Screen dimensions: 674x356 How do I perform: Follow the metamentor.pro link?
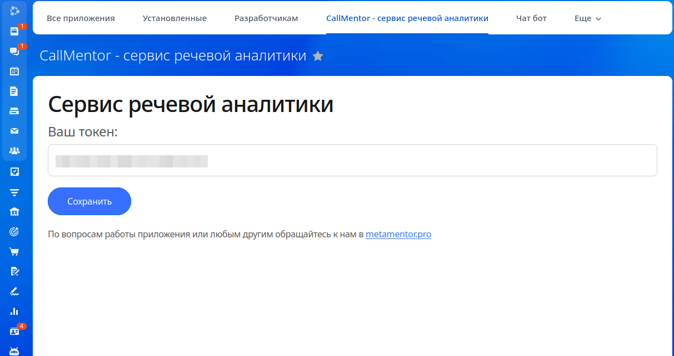(x=398, y=235)
